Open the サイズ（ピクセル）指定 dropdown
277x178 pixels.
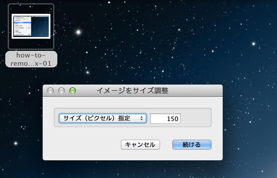(x=103, y=118)
